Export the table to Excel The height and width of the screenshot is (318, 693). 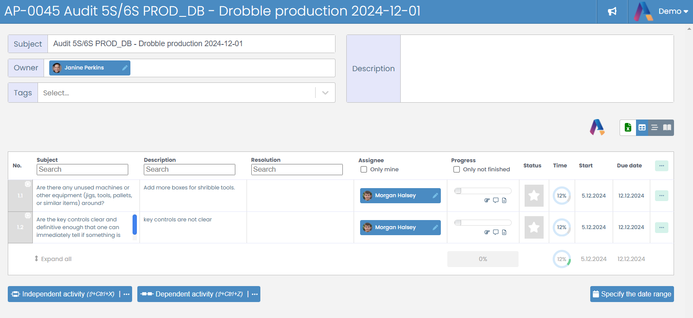(628, 128)
